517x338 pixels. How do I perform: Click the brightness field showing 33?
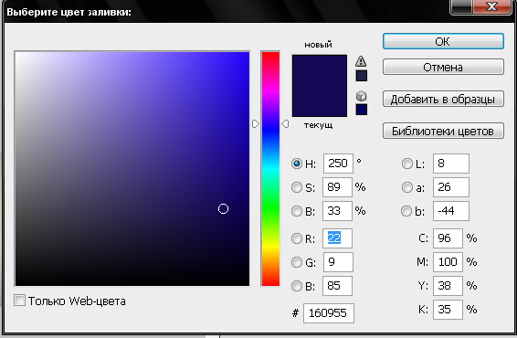337,211
